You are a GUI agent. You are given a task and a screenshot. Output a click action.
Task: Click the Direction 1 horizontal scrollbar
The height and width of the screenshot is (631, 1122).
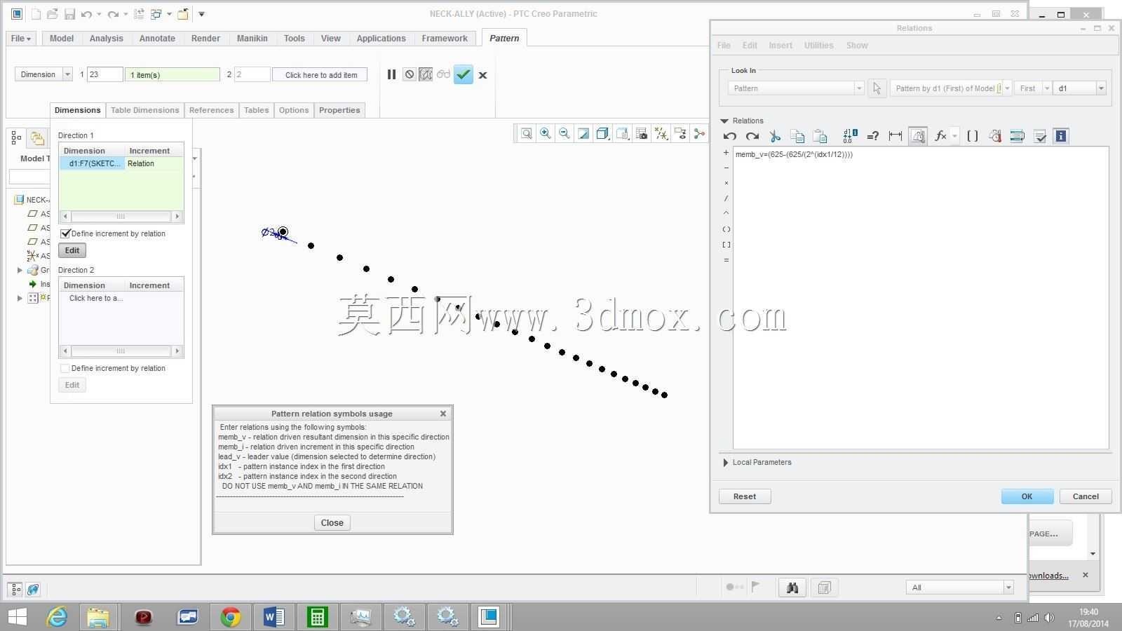121,217
